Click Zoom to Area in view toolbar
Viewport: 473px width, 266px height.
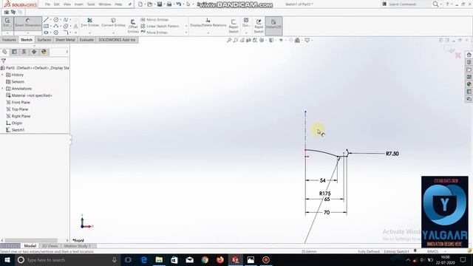236,40
